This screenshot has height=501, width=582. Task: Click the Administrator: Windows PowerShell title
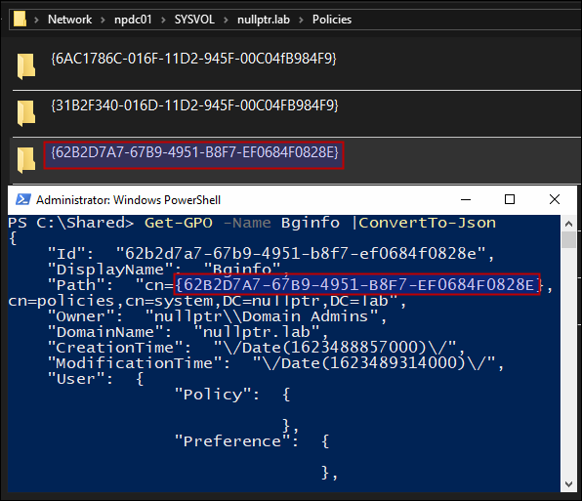129,200
